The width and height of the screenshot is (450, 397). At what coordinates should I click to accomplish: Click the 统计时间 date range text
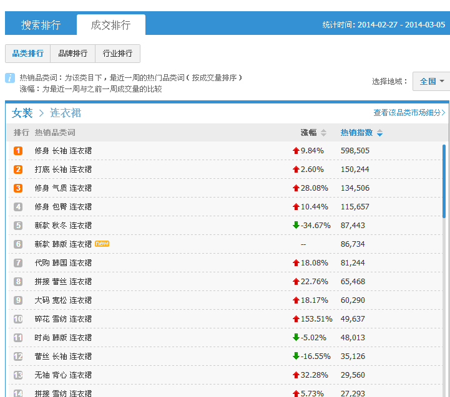(383, 25)
